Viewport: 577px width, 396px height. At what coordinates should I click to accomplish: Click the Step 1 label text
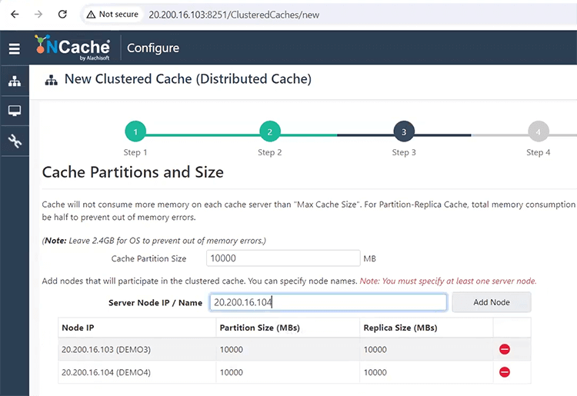135,152
